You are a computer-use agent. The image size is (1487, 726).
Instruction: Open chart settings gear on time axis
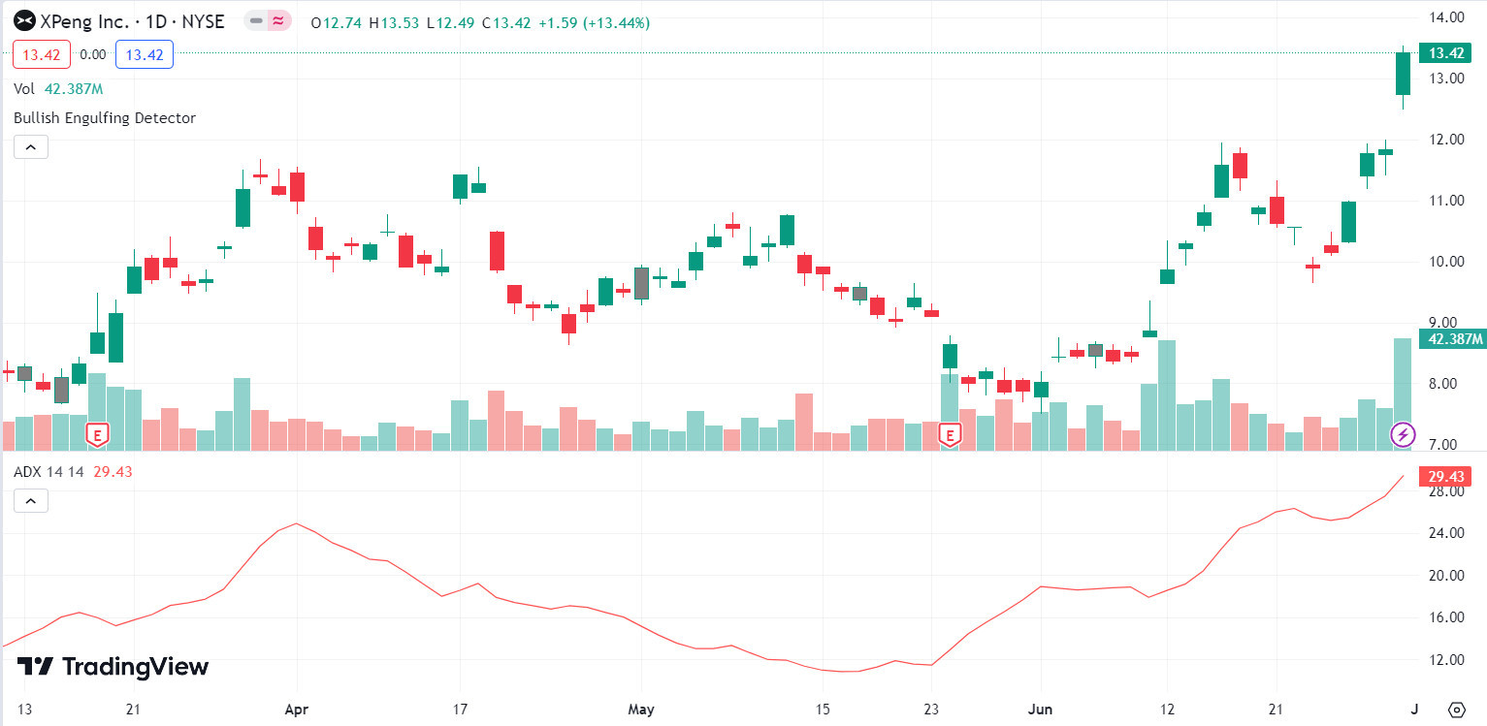(1456, 710)
